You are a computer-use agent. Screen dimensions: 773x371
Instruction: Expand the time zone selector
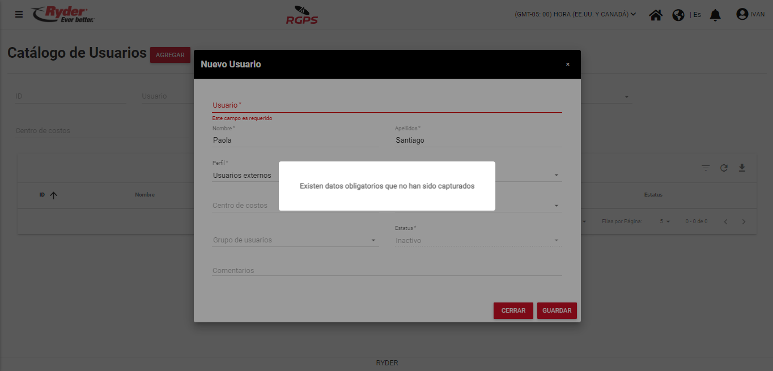575,14
